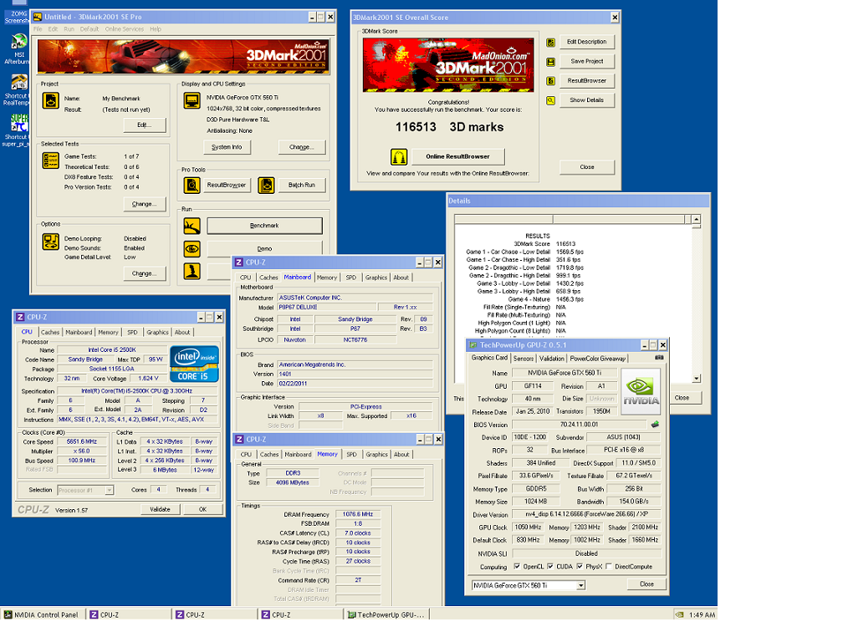Switch to the Caches tab in CPU-Z CPU window
The height and width of the screenshot is (632, 843).
point(50,332)
